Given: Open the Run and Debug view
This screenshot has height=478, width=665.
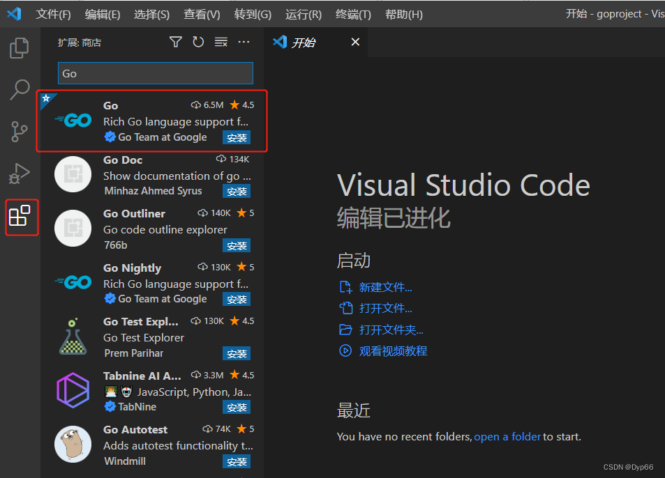Looking at the screenshot, I should coord(20,174).
